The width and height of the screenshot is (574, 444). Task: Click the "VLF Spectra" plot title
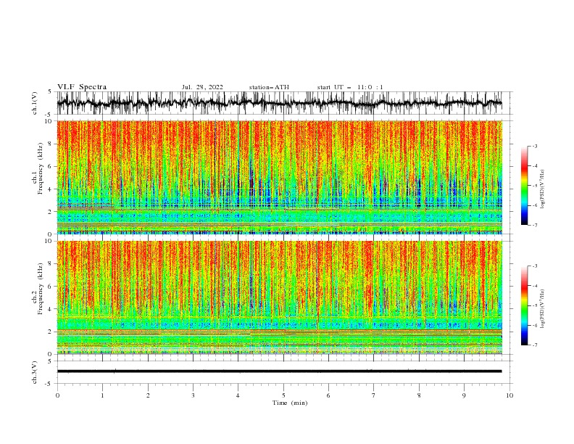pos(82,87)
